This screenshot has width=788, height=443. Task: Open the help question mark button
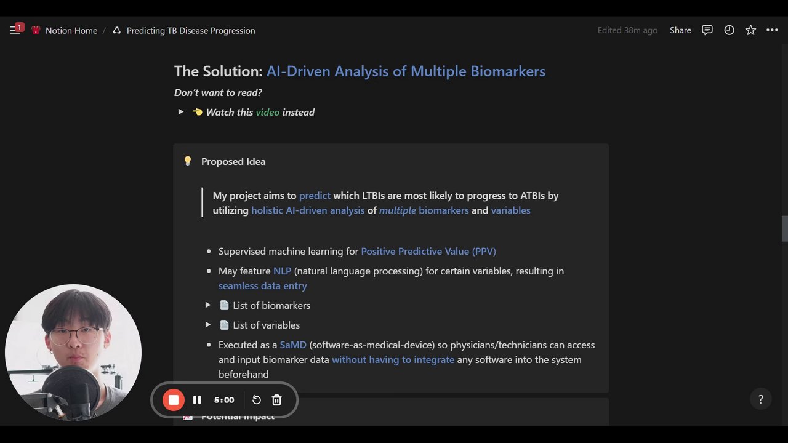[760, 399]
